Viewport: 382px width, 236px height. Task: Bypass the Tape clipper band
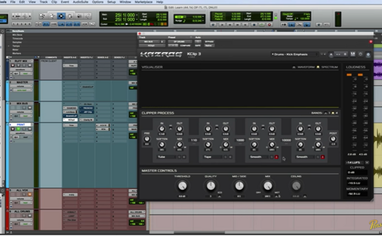(x=230, y=157)
